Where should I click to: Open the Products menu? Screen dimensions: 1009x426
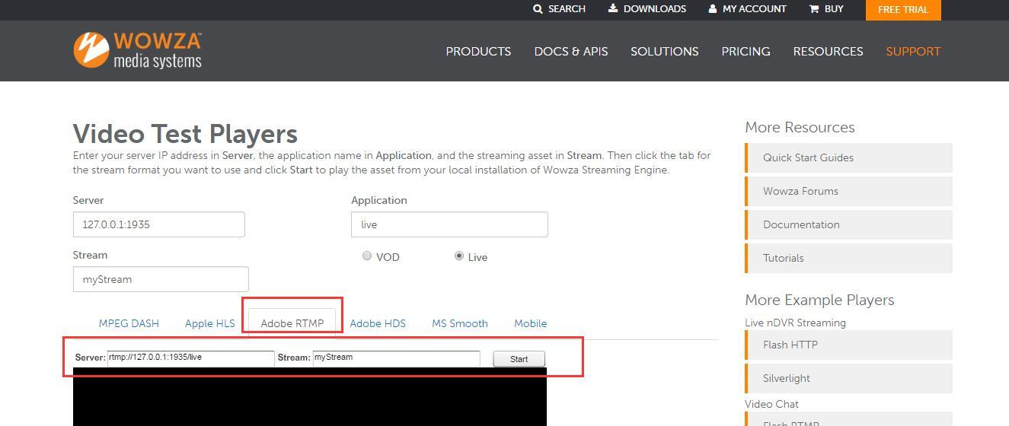pos(478,52)
